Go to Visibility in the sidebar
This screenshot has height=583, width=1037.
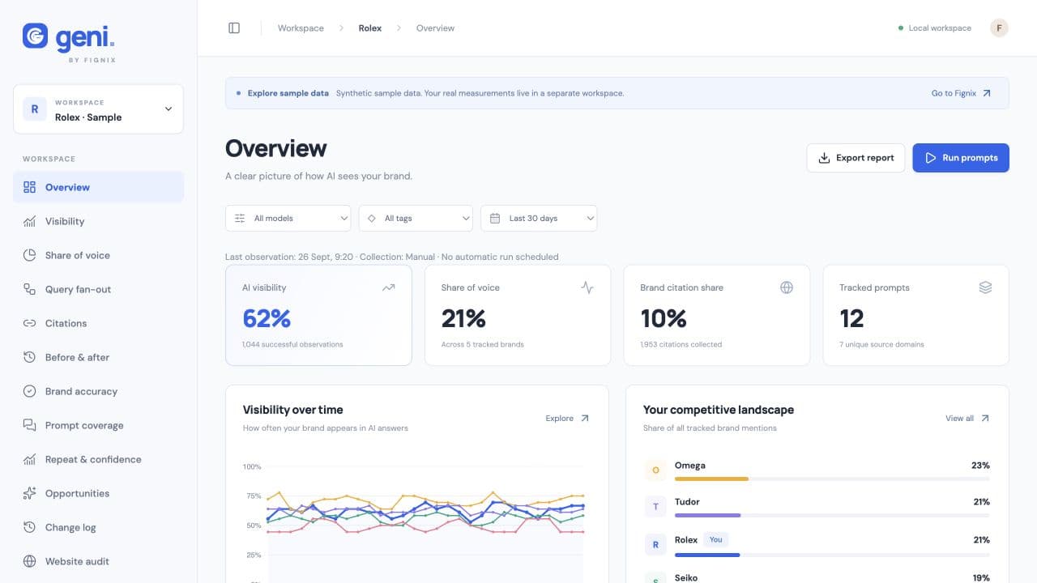pos(98,221)
